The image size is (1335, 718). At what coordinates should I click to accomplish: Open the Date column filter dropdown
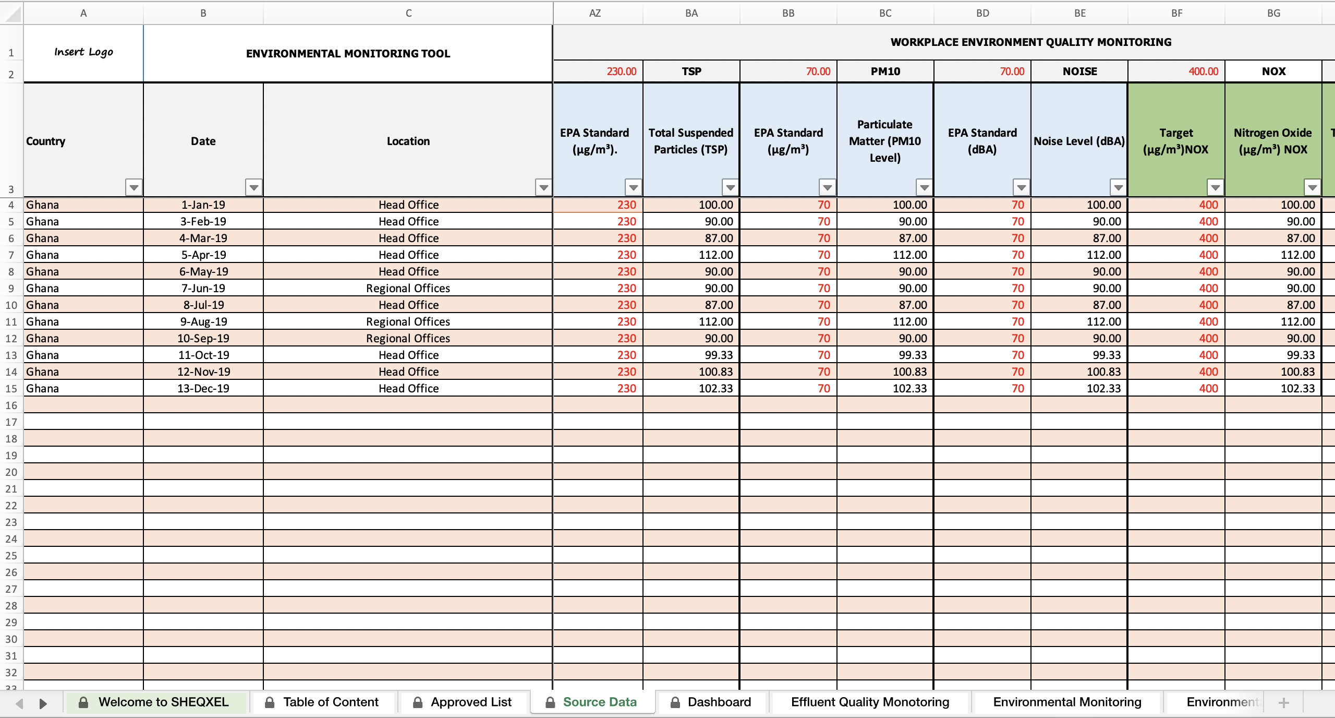[x=254, y=187]
